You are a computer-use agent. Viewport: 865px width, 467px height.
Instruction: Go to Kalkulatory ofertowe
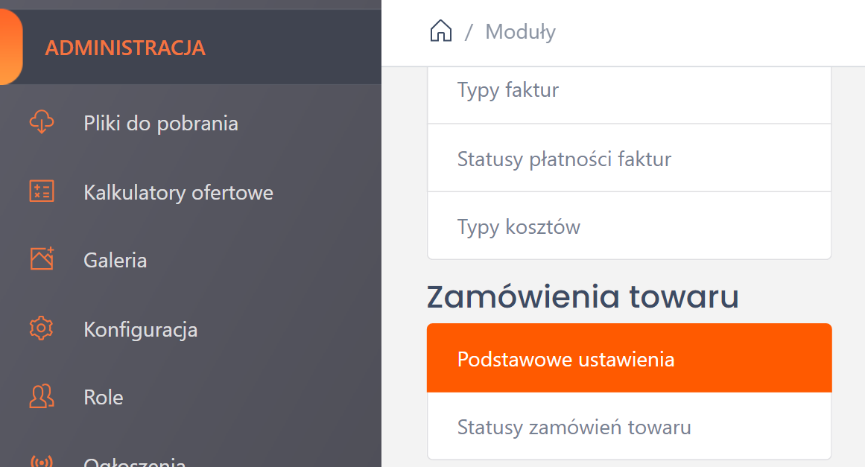point(178,193)
